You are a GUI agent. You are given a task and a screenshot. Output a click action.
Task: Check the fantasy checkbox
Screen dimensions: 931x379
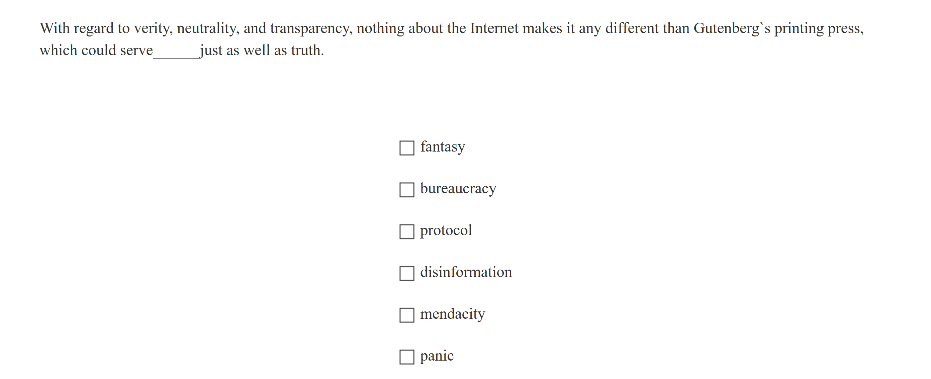point(406,148)
